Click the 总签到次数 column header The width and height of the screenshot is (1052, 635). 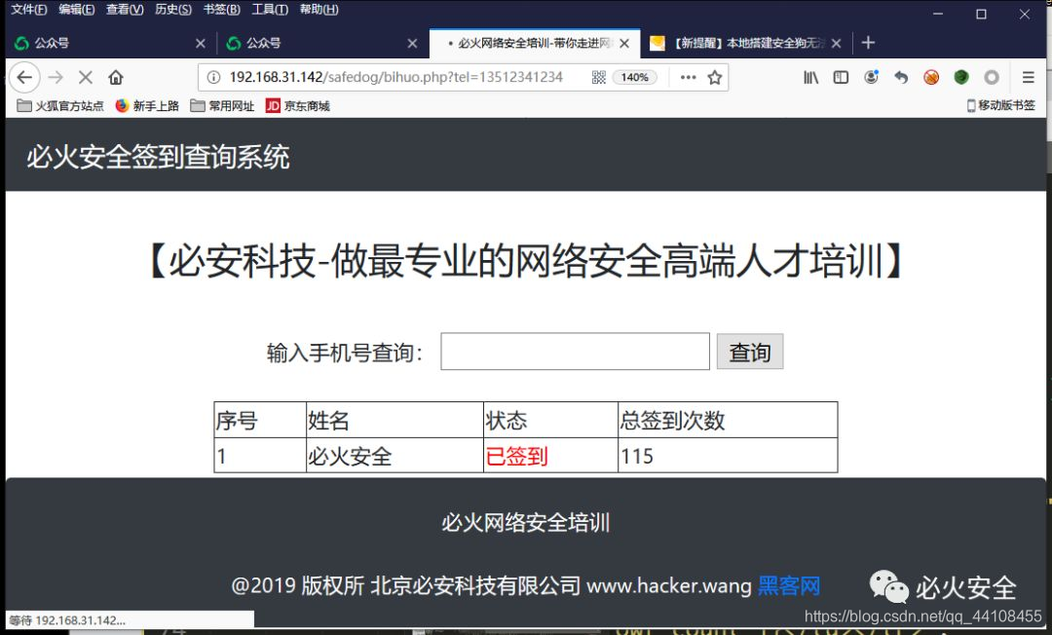(728, 421)
